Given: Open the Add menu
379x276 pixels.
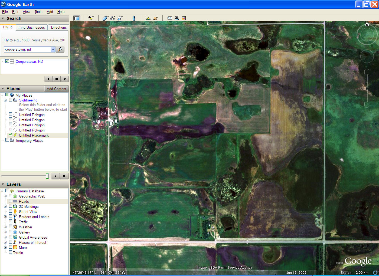Looking at the screenshot, I should coord(50,12).
